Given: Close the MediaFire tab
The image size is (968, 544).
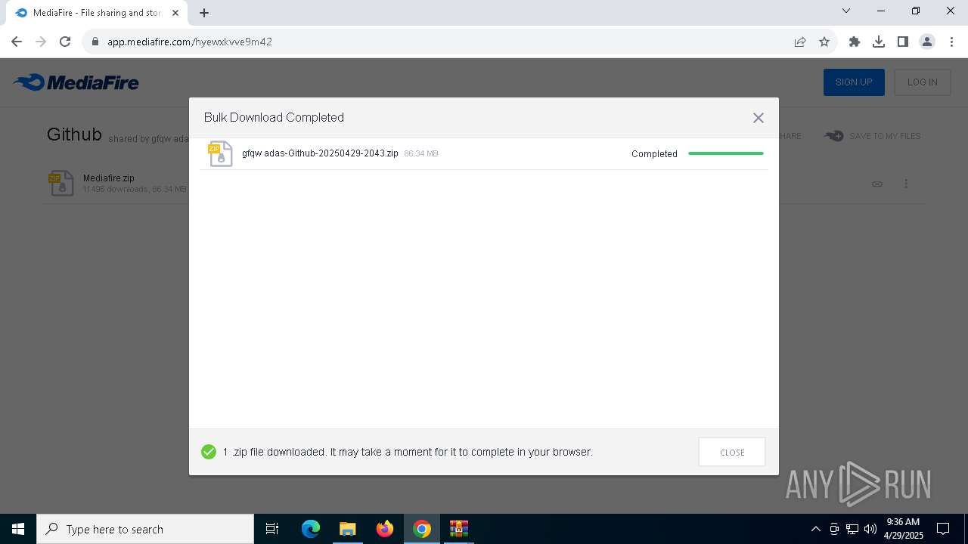Looking at the screenshot, I should (175, 13).
